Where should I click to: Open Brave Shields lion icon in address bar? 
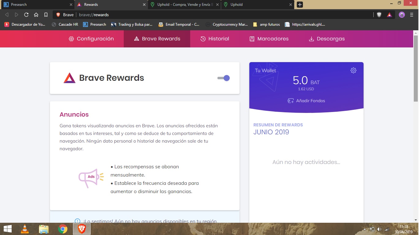point(379,15)
